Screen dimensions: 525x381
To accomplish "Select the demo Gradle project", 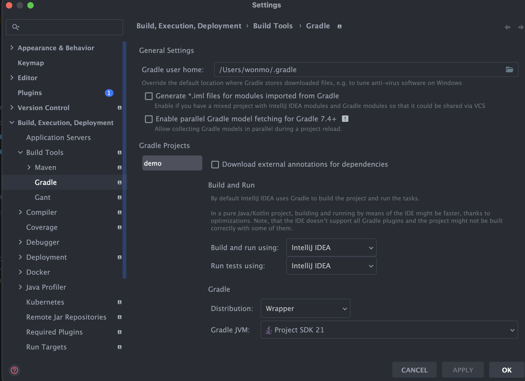I will 172,163.
